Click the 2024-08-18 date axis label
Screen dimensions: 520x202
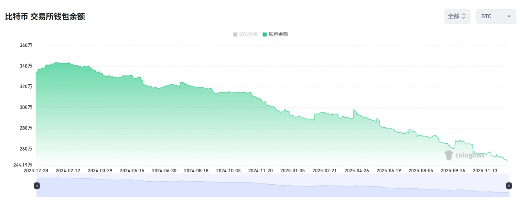pyautogui.click(x=196, y=170)
